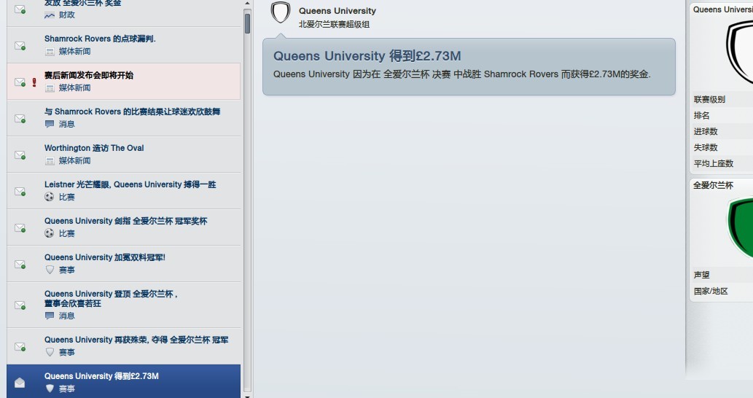The width and height of the screenshot is (753, 398).
Task: Open 赛后新闻发布会即将开始 message
Action: 123,82
